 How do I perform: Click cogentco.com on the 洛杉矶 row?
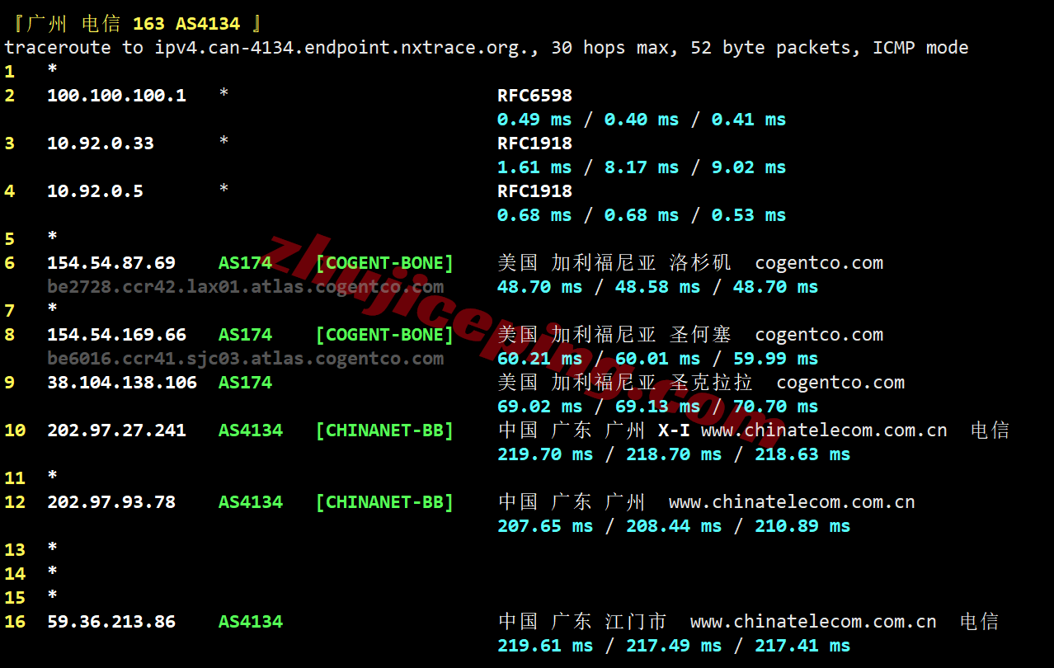(819, 263)
